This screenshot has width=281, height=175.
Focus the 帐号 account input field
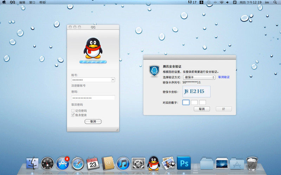click(91, 80)
